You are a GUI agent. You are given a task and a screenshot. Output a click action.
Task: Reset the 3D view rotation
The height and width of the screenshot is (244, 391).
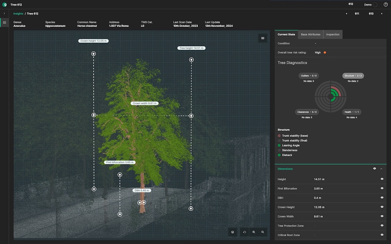pyautogui.click(x=245, y=232)
